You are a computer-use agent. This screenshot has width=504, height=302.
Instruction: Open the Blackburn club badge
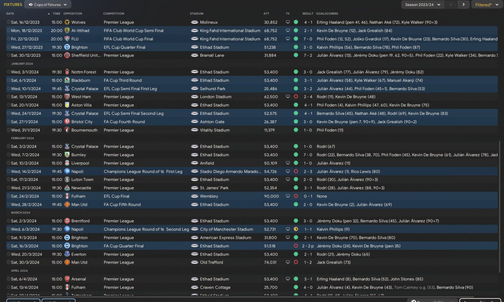click(x=67, y=80)
